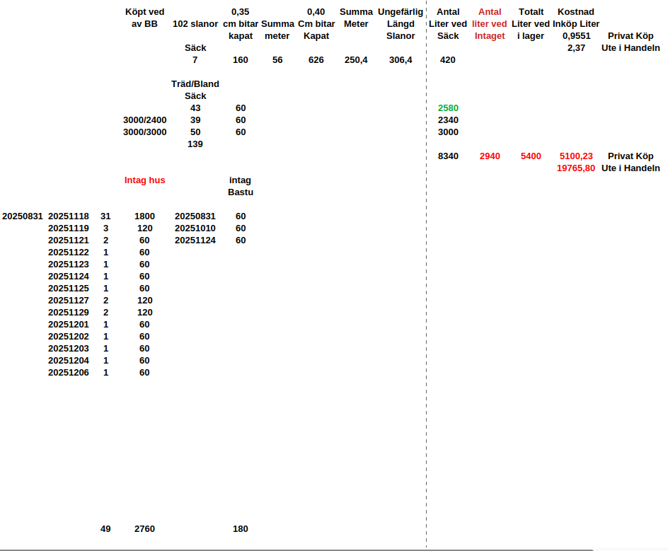Select the "Träd/Bland" label cell
The width and height of the screenshot is (668, 551).
pyautogui.click(x=195, y=84)
